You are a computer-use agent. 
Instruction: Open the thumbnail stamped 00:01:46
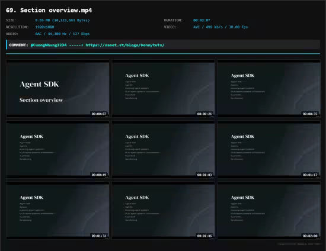pyautogui.click(x=163, y=211)
